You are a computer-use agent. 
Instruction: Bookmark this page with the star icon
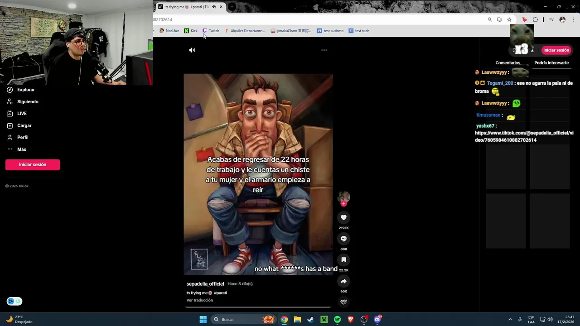point(509,19)
